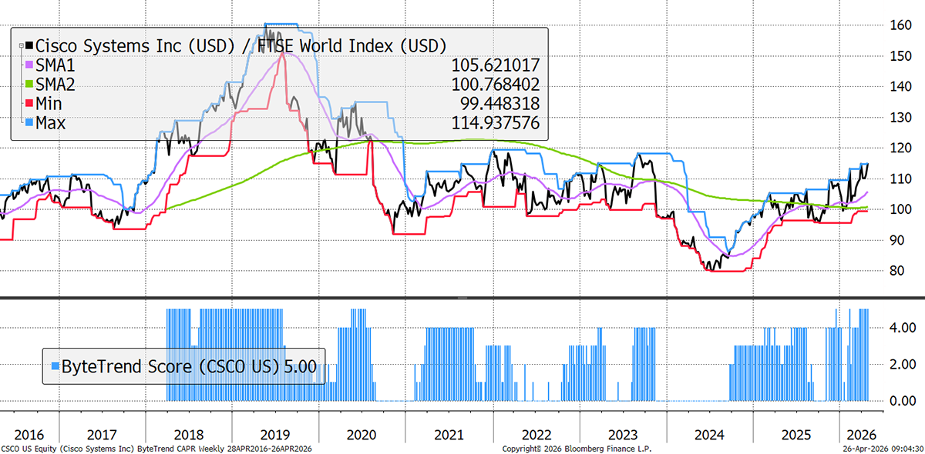Click the SMA2 legend label

pyautogui.click(x=57, y=84)
